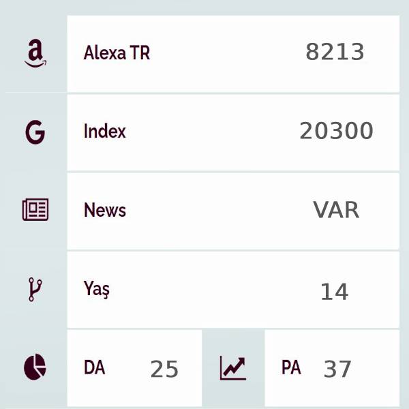Select the Yaş label
409x409 pixels.
tap(97, 289)
